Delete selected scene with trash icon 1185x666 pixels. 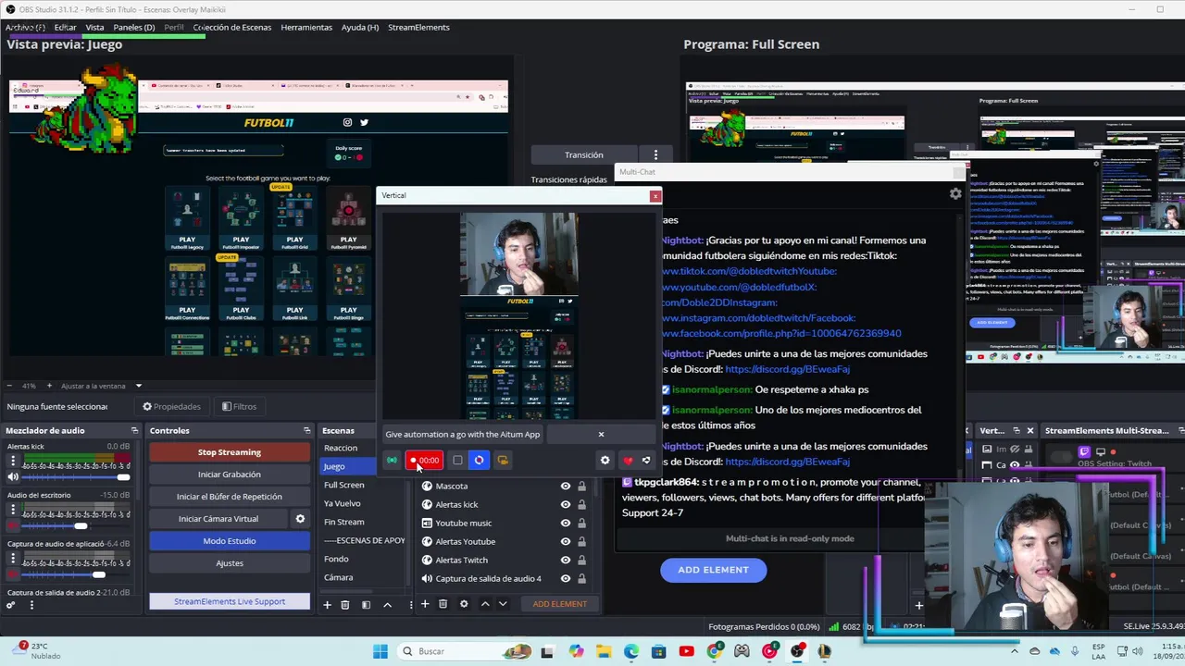(345, 604)
